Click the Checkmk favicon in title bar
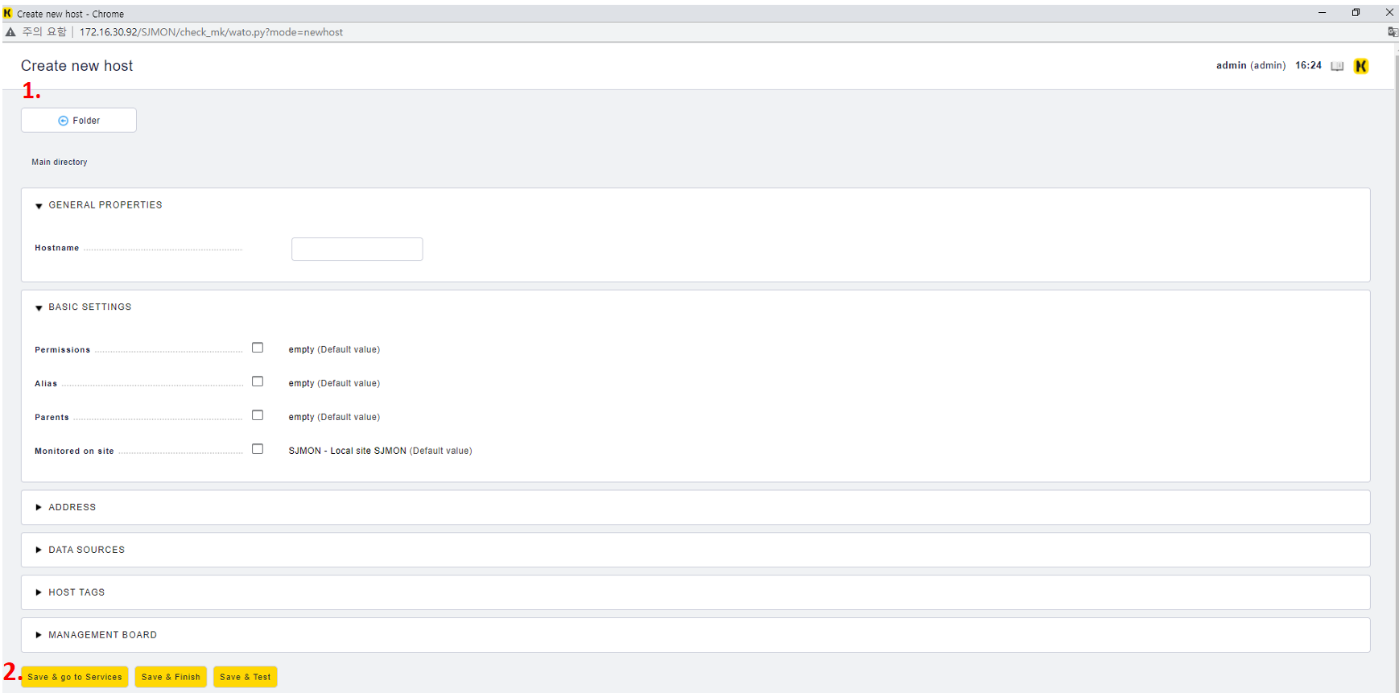The image size is (1399, 697). point(8,14)
